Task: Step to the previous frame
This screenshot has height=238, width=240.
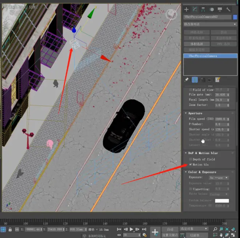Action: point(126,229)
